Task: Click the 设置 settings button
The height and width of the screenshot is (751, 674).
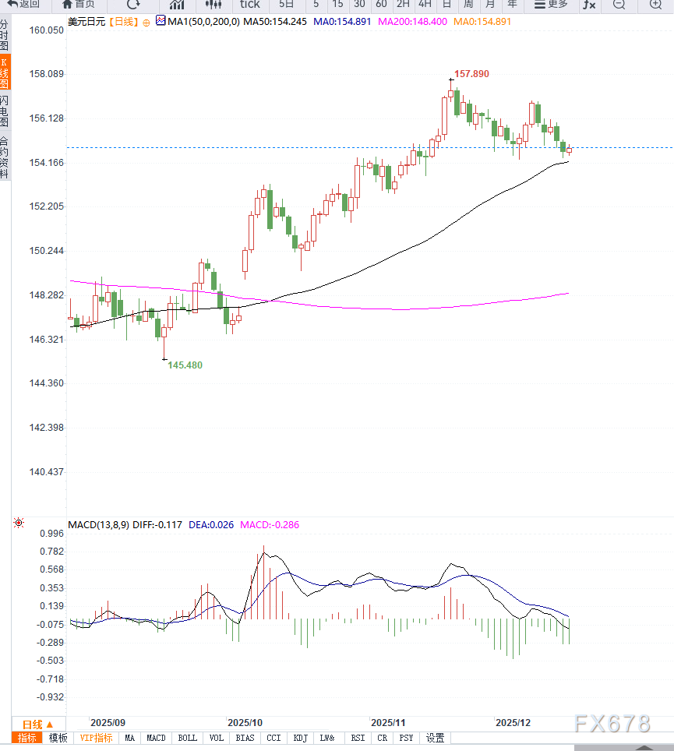Action: (435, 738)
